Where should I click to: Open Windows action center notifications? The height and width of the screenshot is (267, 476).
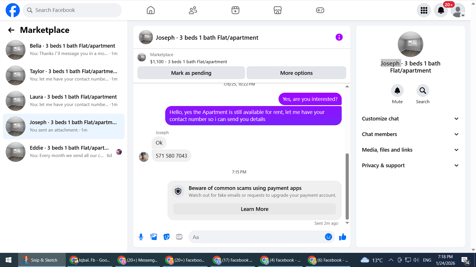point(465,260)
